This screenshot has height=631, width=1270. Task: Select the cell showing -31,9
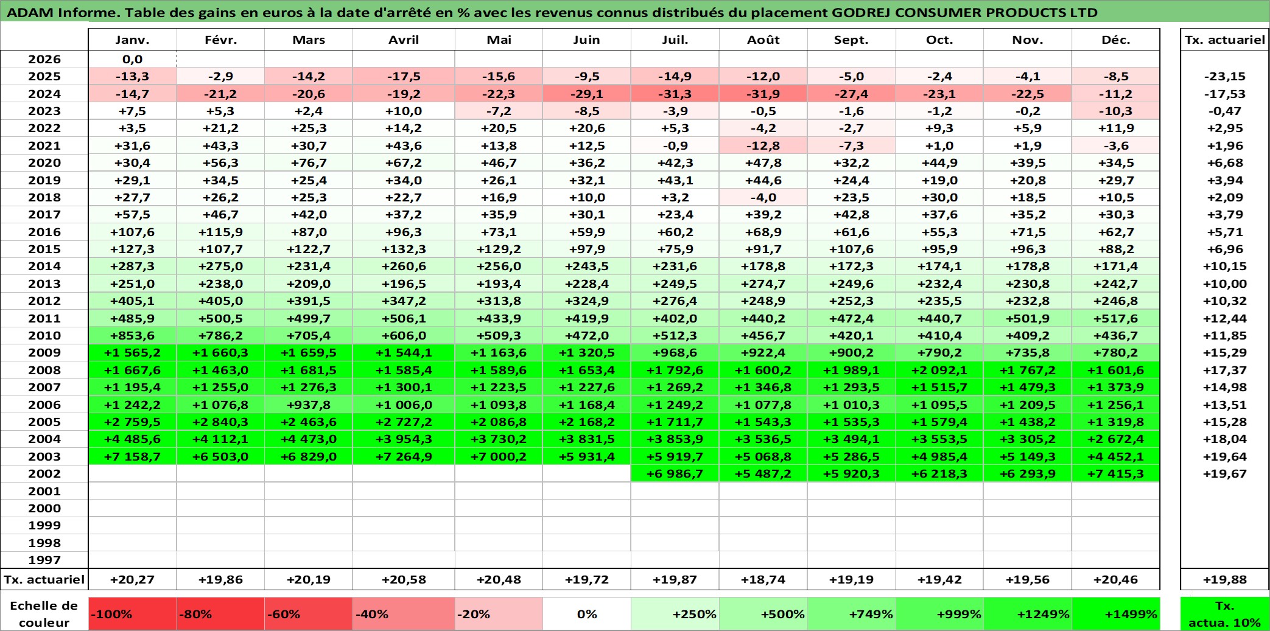point(763,94)
